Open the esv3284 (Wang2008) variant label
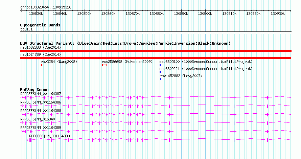301x159 pixels. (59, 62)
